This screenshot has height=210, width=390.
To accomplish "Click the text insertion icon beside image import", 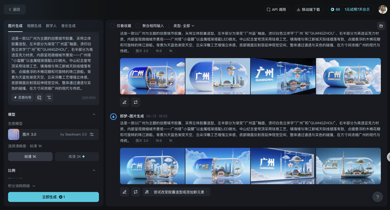I will click(49, 97).
